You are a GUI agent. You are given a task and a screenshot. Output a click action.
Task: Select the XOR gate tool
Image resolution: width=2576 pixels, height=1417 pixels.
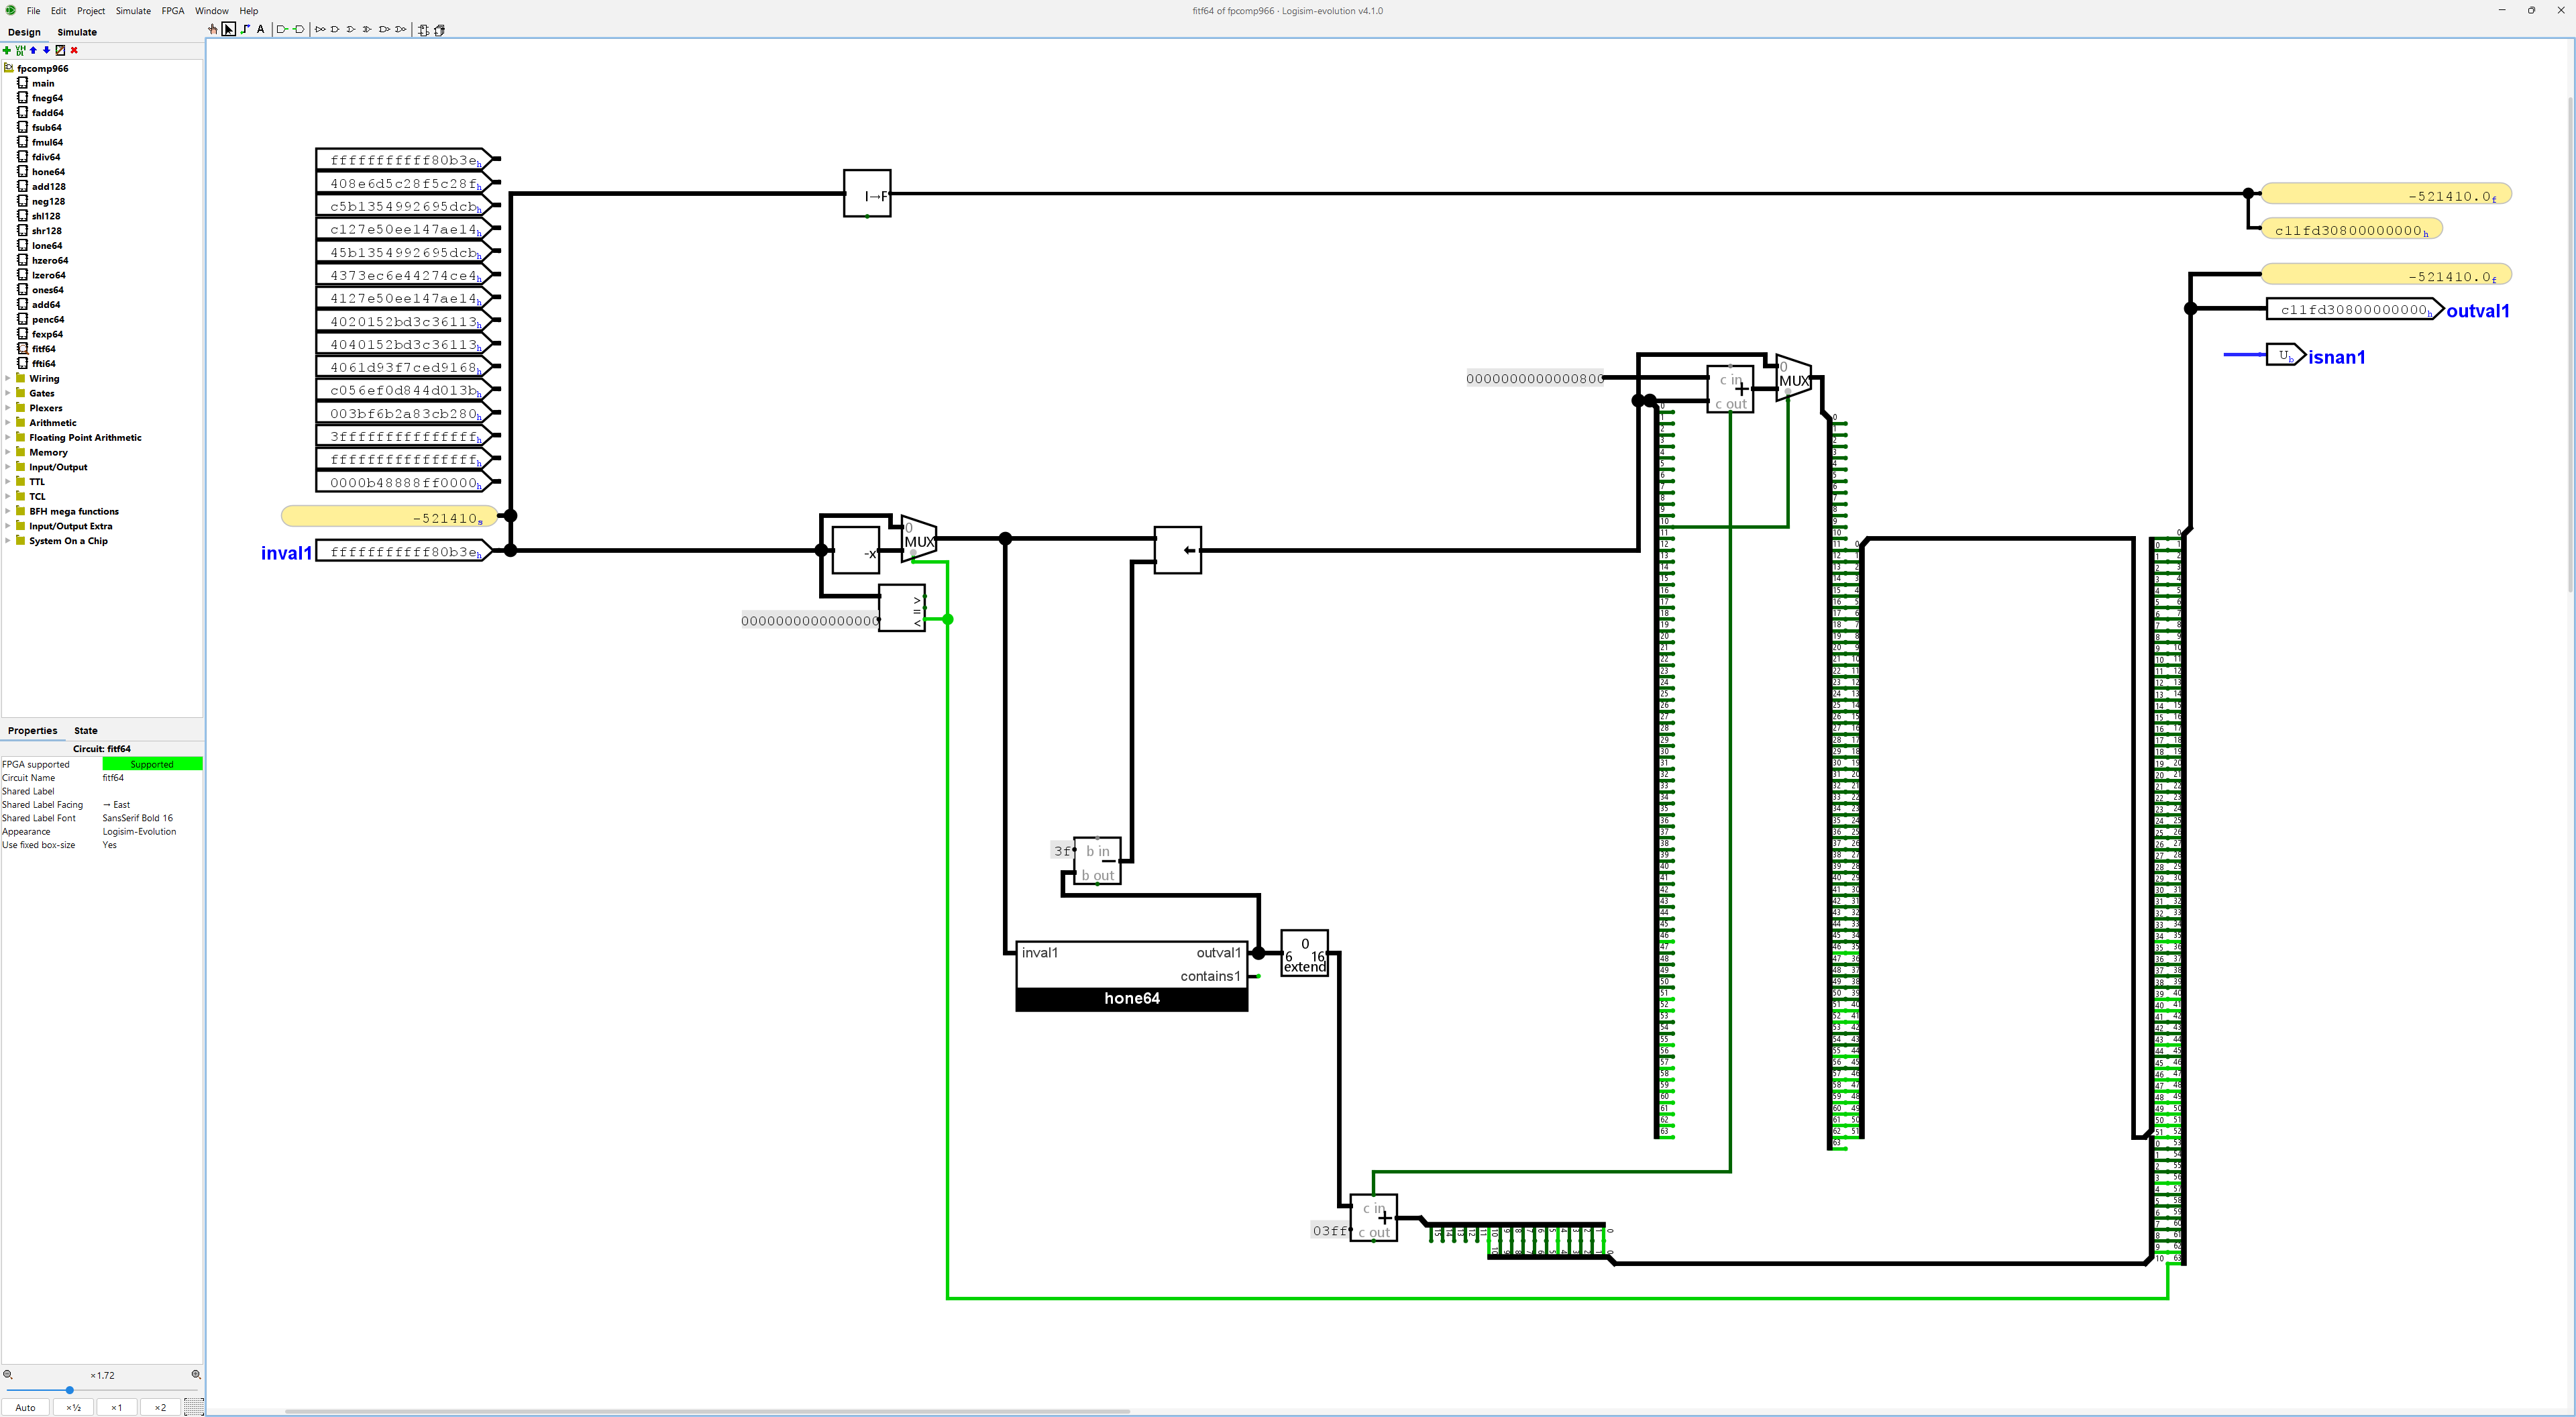pyautogui.click(x=367, y=30)
